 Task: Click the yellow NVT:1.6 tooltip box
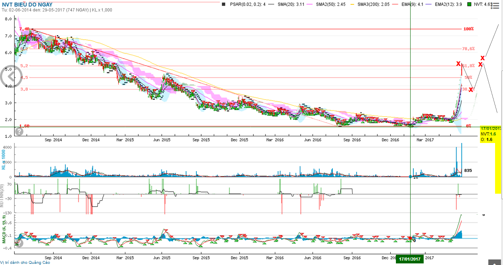click(491, 134)
